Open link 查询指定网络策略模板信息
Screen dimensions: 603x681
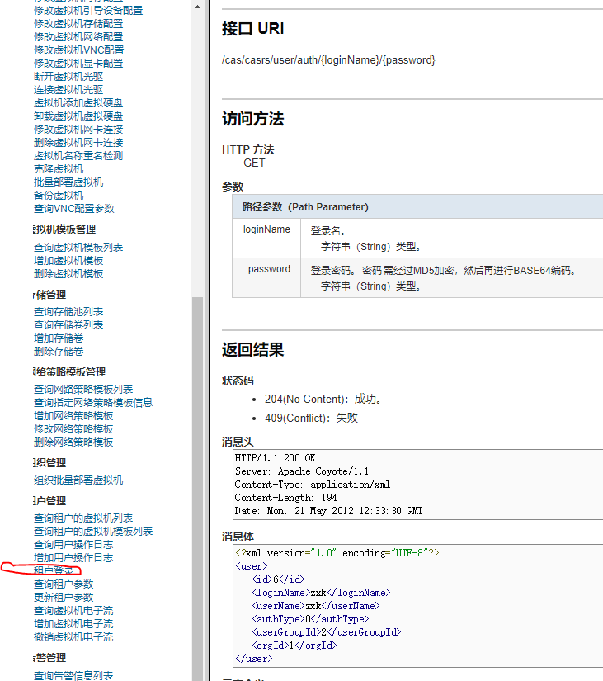point(93,403)
